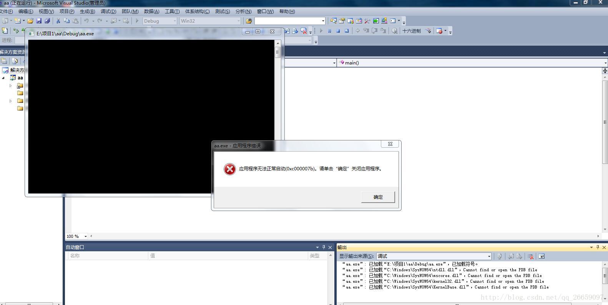Open the Win32 platform dropdown

239,21
